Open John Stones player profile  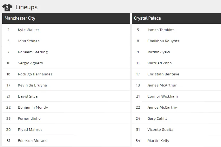(29, 41)
